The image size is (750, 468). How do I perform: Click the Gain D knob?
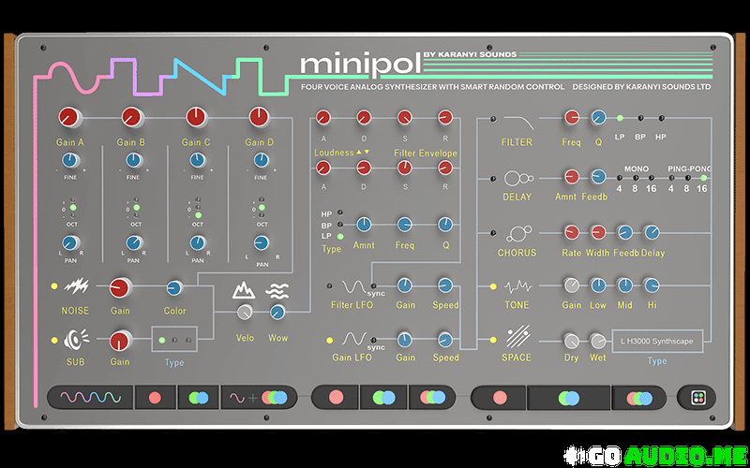pos(259,117)
